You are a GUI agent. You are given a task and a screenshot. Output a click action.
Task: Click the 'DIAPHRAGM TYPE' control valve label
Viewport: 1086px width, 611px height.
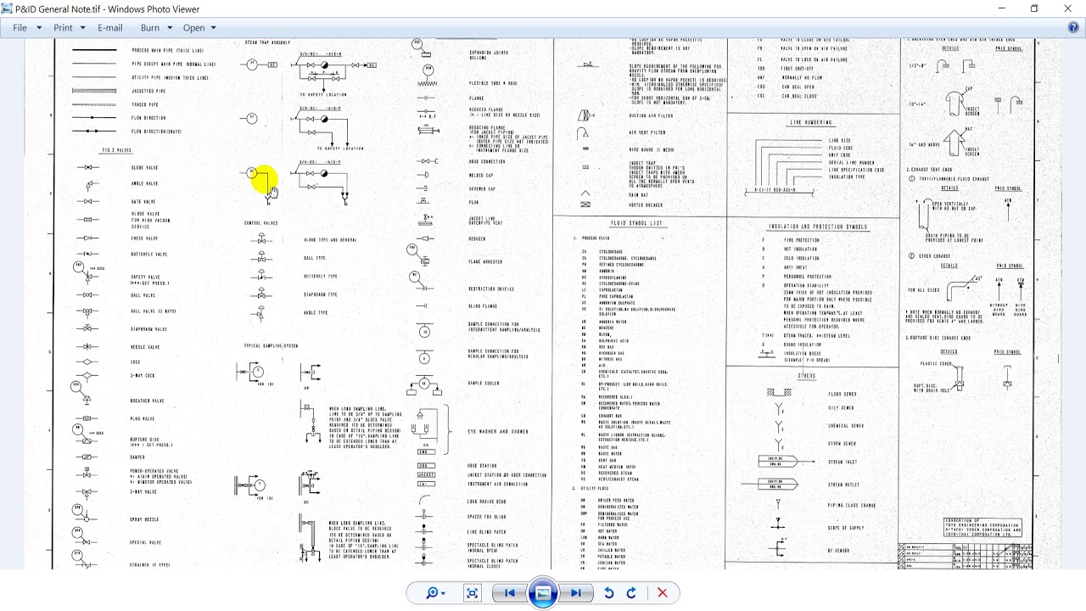click(321, 294)
